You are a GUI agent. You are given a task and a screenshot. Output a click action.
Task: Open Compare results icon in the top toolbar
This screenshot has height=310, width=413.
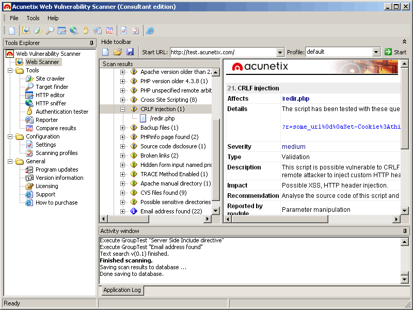109,30
